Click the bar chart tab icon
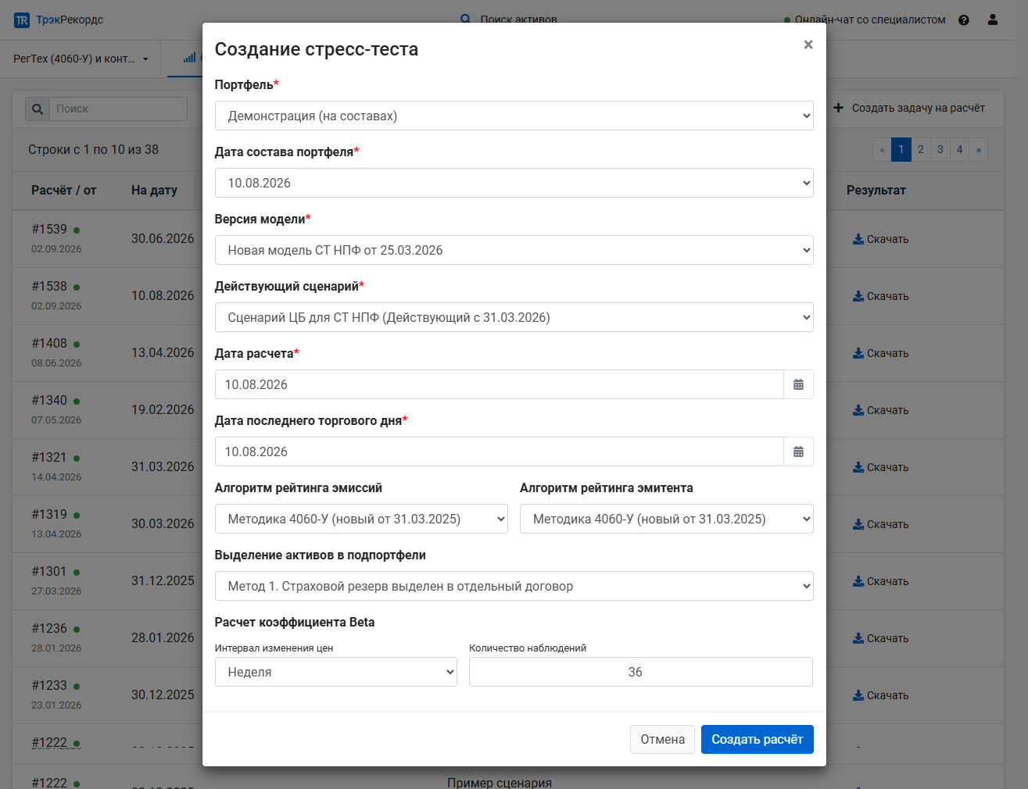Image resolution: width=1028 pixels, height=789 pixels. (x=189, y=58)
